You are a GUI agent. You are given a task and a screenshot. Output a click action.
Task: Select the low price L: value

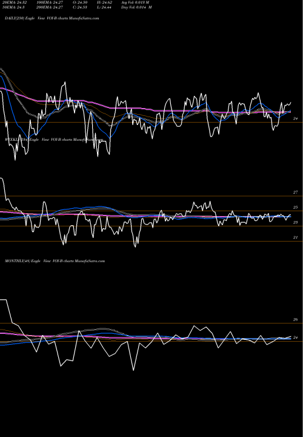pyautogui.click(x=104, y=7)
